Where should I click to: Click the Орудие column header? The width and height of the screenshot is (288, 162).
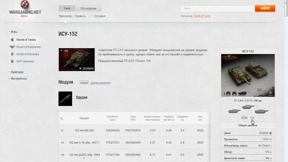tap(84, 118)
